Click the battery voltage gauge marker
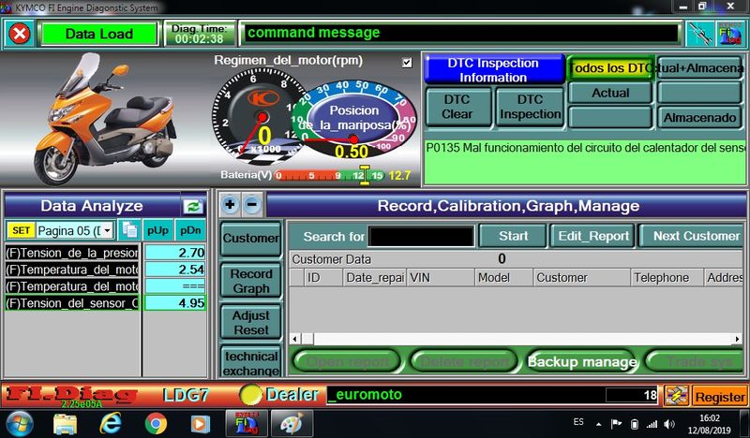Image resolution: width=750 pixels, height=438 pixels. tap(365, 175)
